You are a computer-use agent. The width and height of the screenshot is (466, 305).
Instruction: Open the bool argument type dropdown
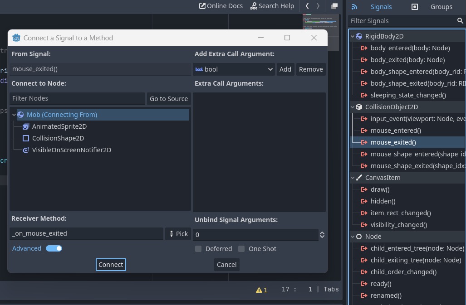234,69
